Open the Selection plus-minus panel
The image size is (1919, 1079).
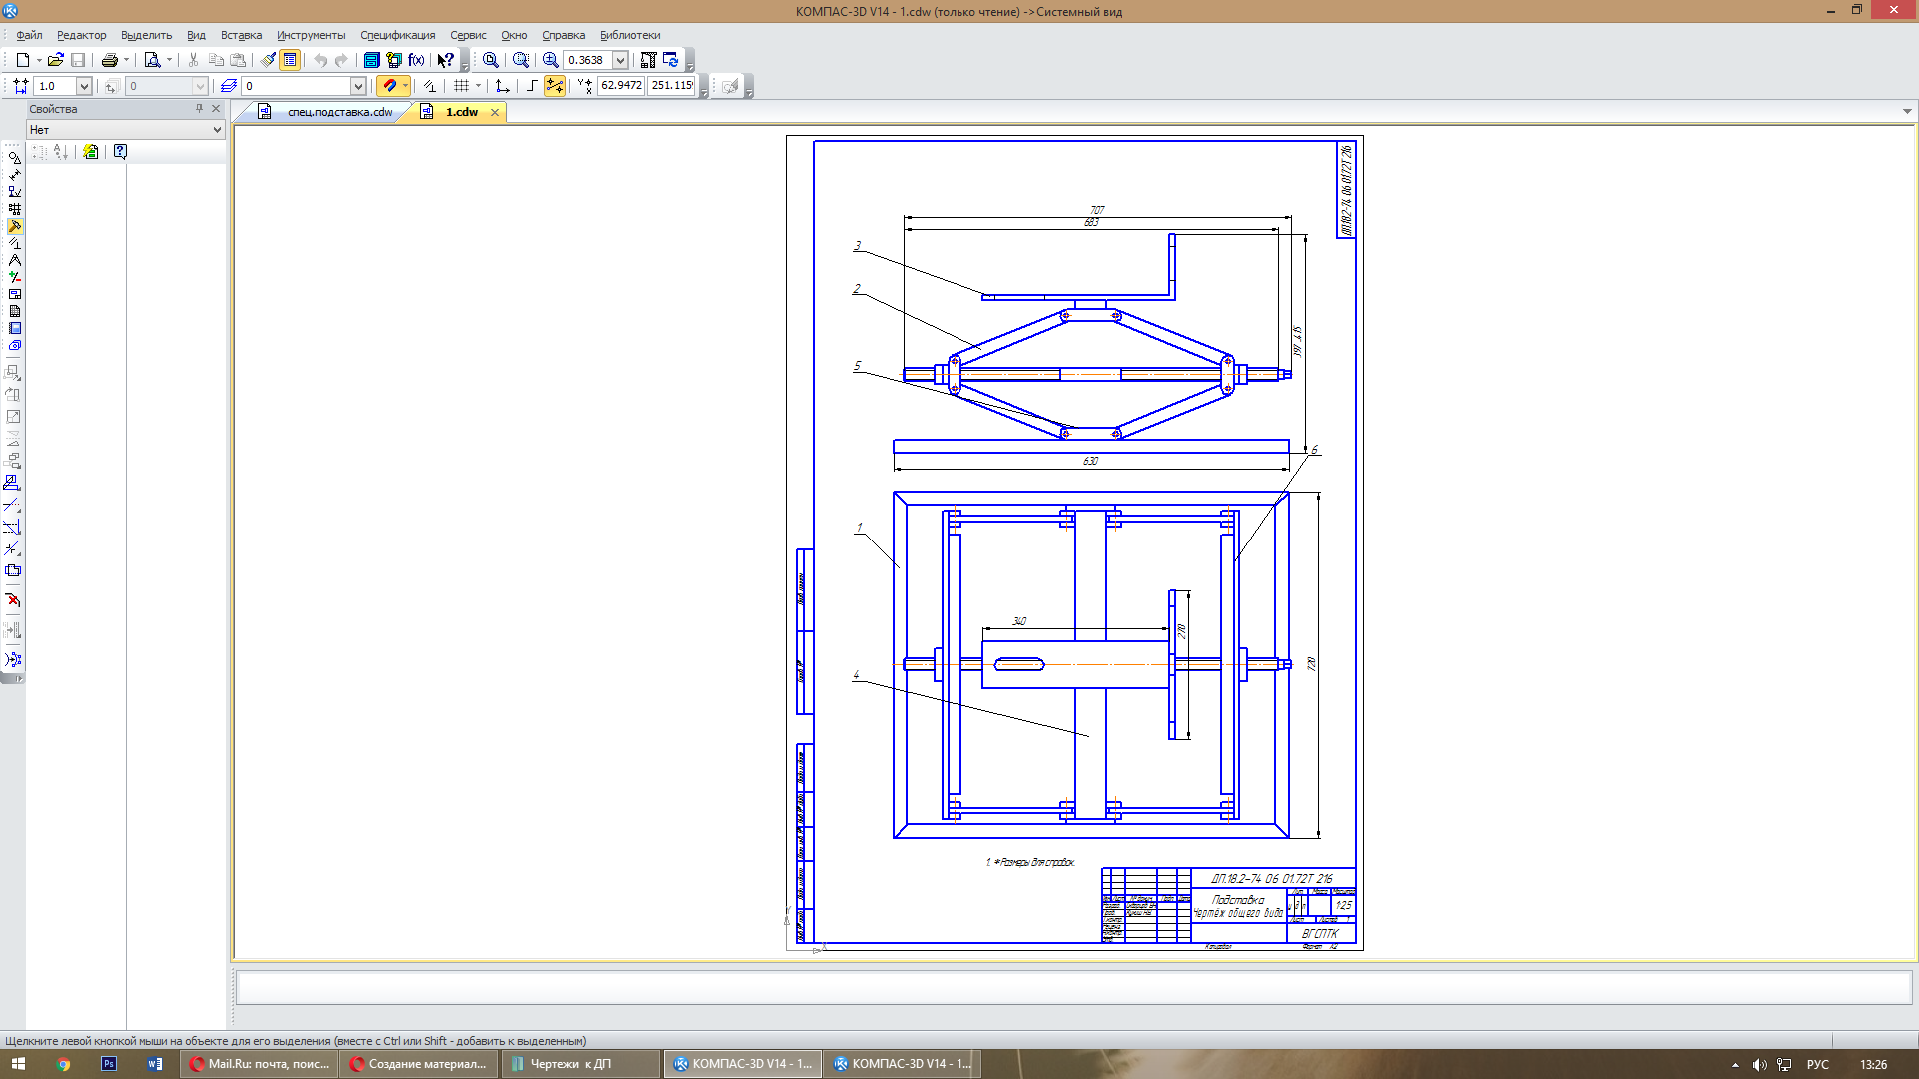pos(14,277)
